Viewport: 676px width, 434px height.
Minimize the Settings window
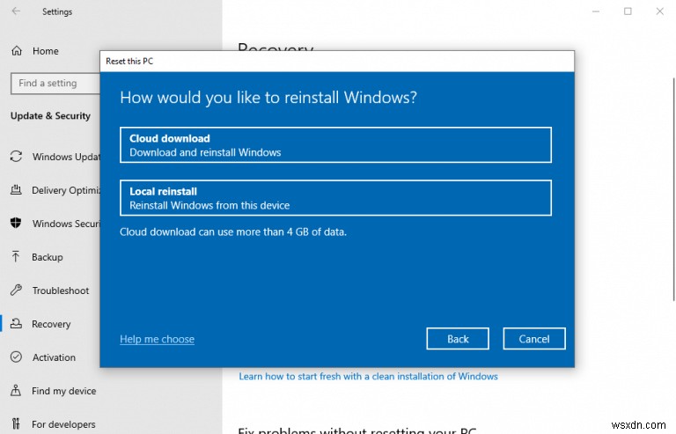point(596,11)
